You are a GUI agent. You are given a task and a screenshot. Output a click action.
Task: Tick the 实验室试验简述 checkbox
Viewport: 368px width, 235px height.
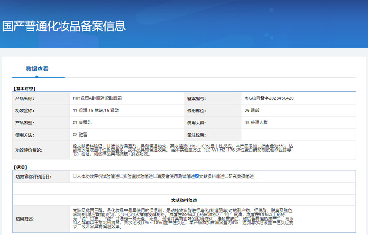click(x=121, y=176)
